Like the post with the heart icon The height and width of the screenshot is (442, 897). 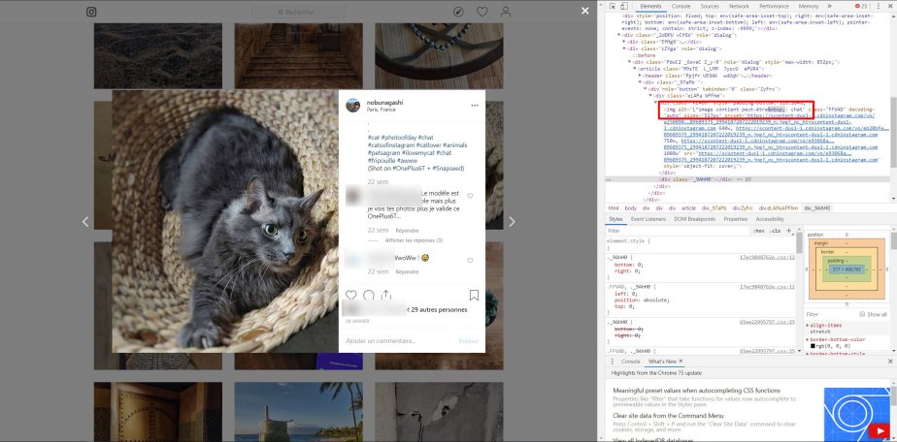(x=350, y=296)
